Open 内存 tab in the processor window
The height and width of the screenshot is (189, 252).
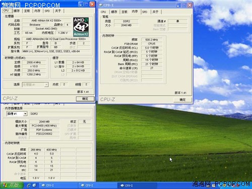[x=37, y=11]
